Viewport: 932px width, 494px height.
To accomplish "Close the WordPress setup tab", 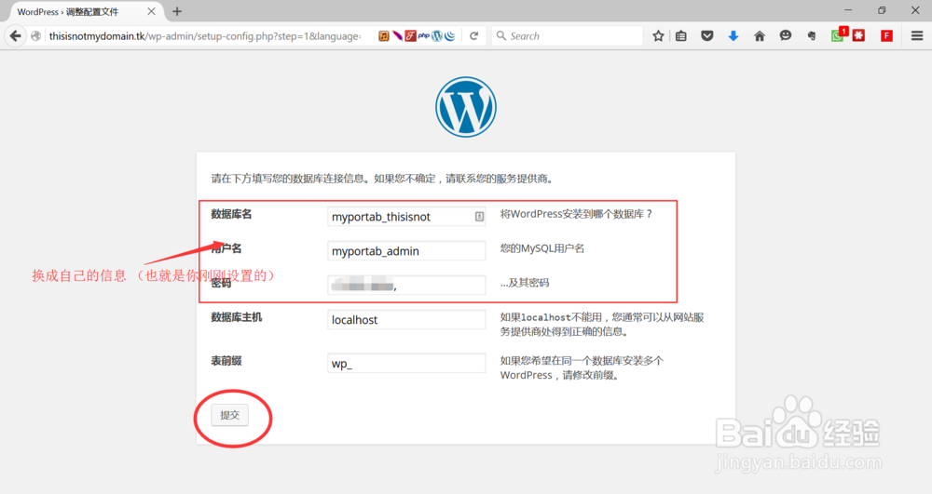I will click(x=152, y=11).
